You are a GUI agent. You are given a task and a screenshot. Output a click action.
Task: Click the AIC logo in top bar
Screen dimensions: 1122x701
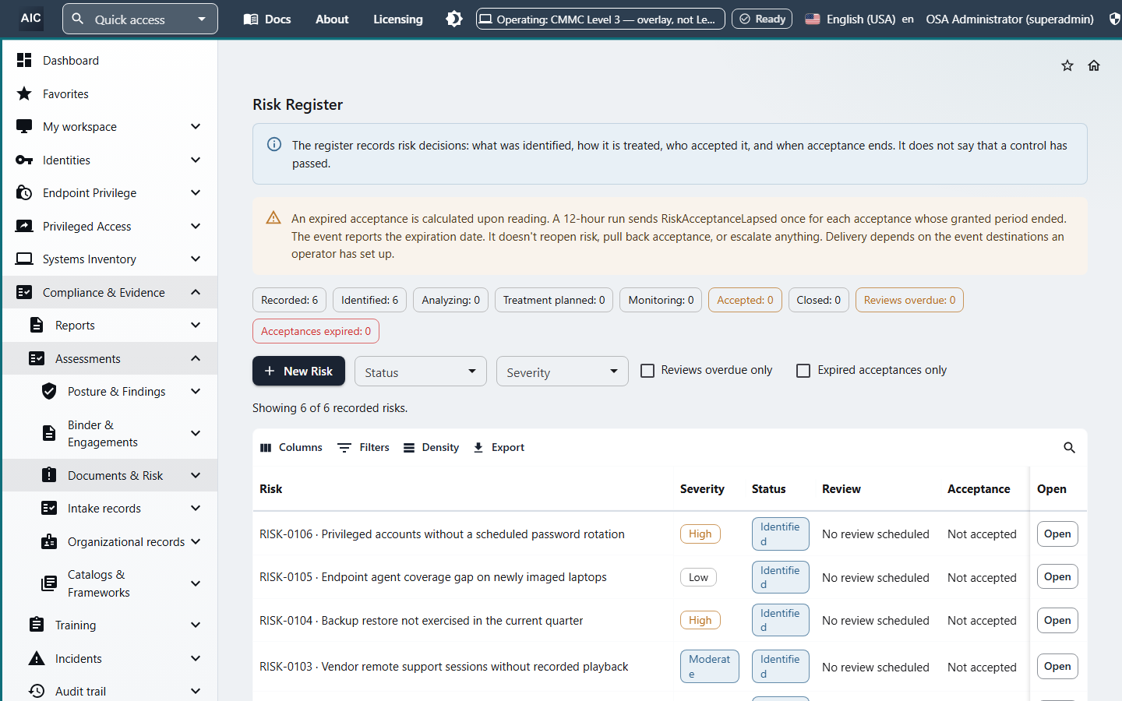click(x=31, y=18)
